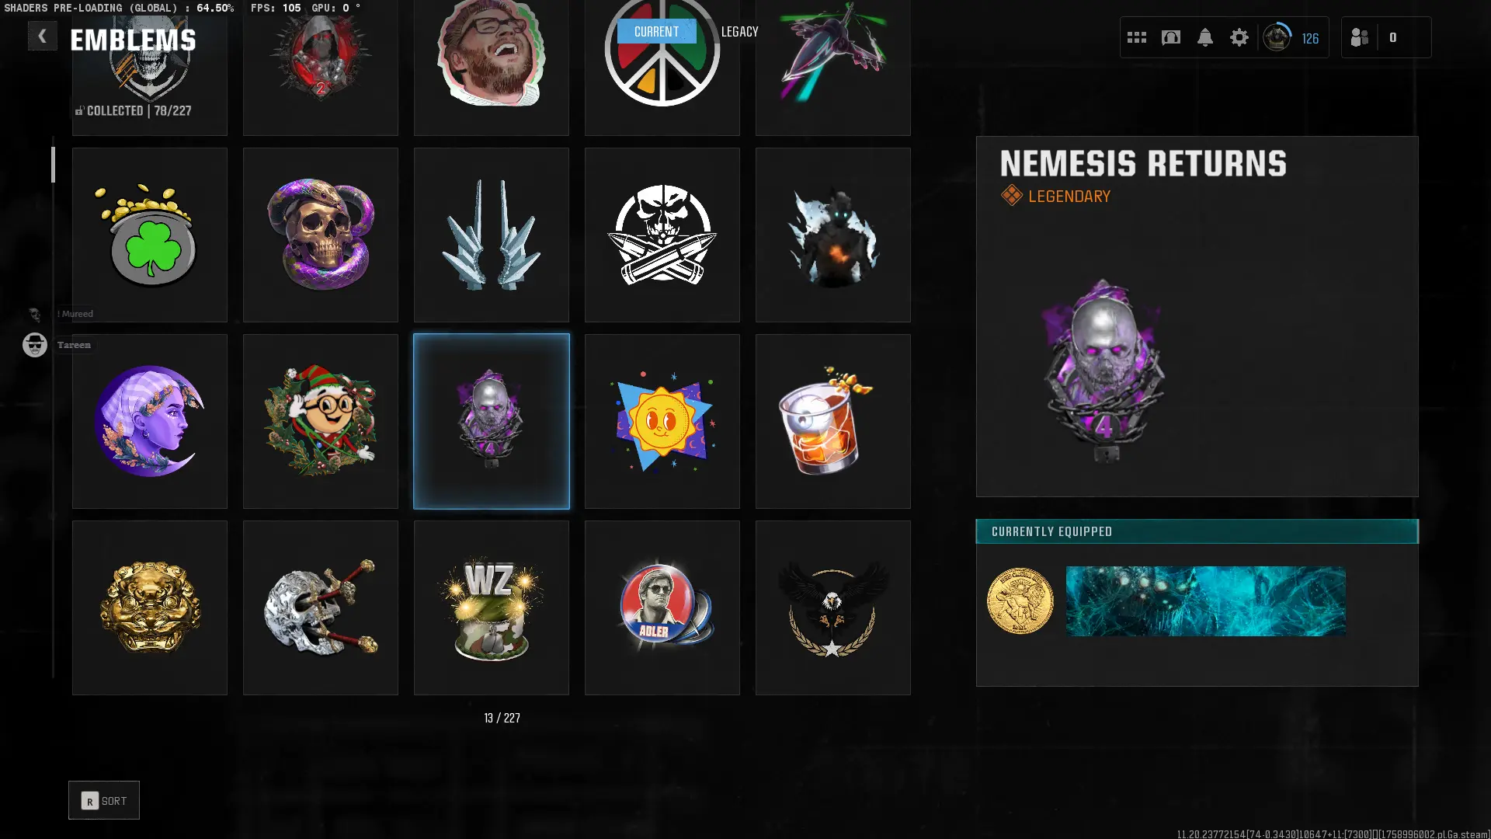1491x839 pixels.
Task: Open the settings gear
Action: click(1239, 37)
